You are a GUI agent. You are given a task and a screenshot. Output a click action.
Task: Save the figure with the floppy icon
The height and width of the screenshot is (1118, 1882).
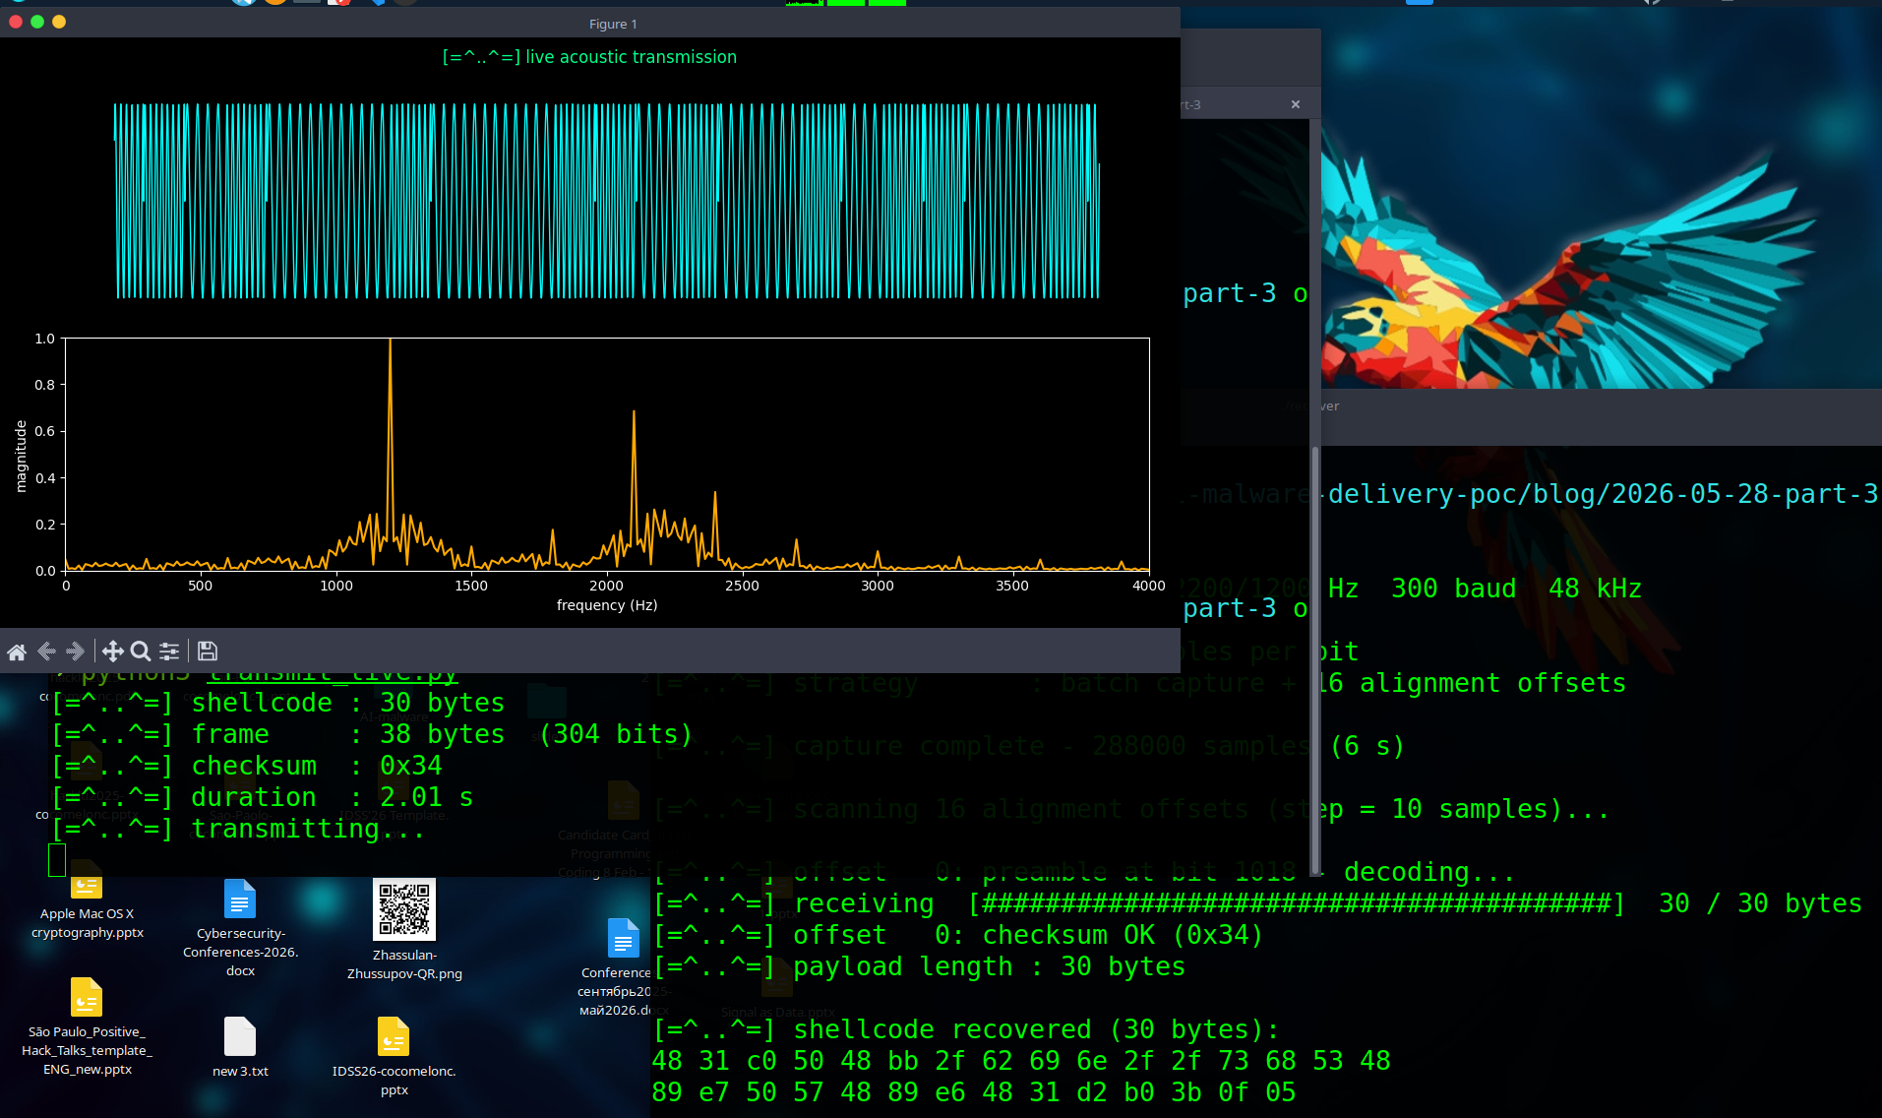[x=207, y=652]
